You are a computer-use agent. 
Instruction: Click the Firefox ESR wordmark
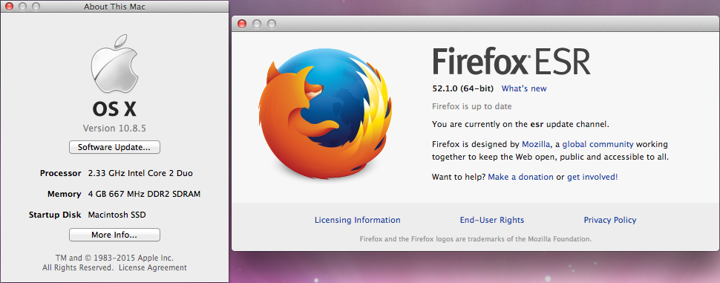coord(511,62)
